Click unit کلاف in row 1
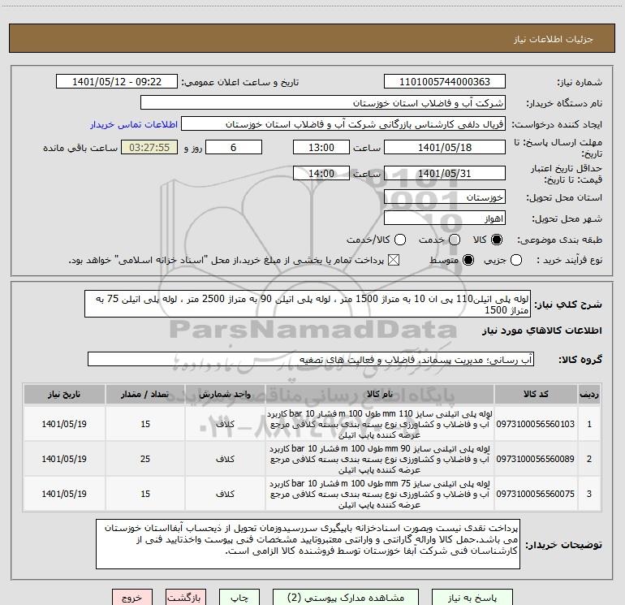This screenshot has height=605, width=625. (225, 424)
